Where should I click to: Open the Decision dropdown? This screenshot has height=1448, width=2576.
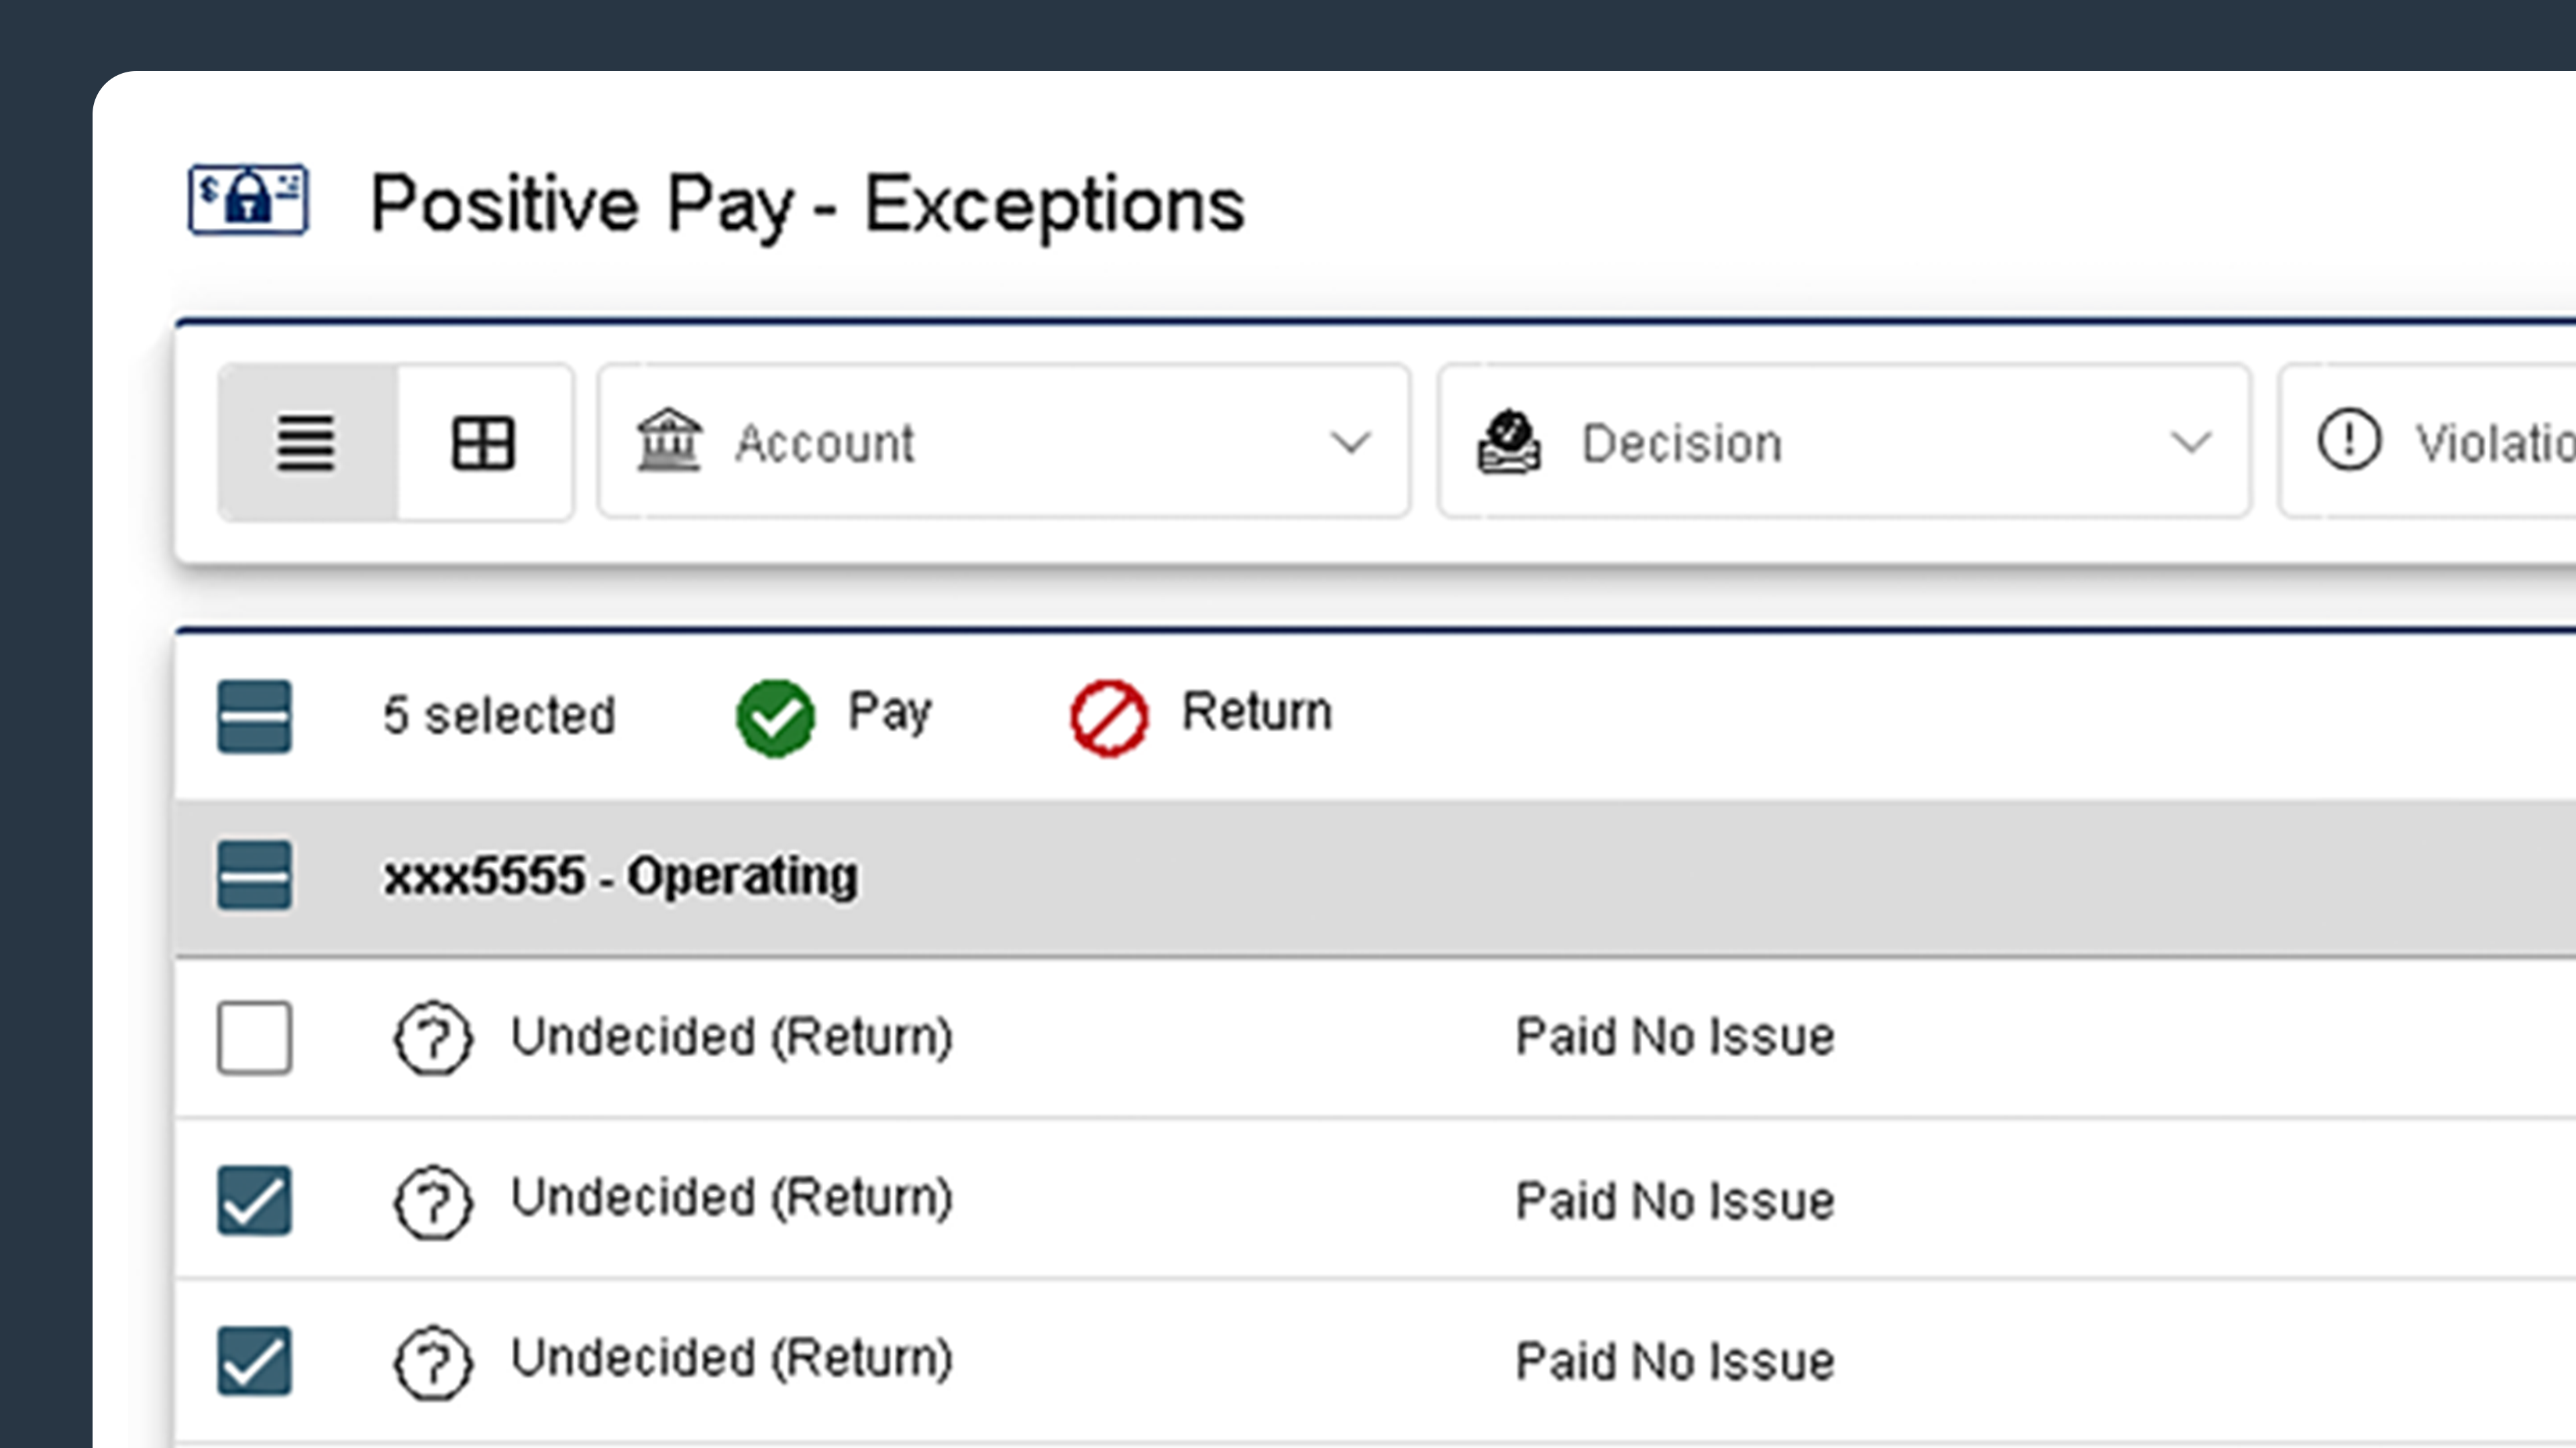coord(1844,442)
